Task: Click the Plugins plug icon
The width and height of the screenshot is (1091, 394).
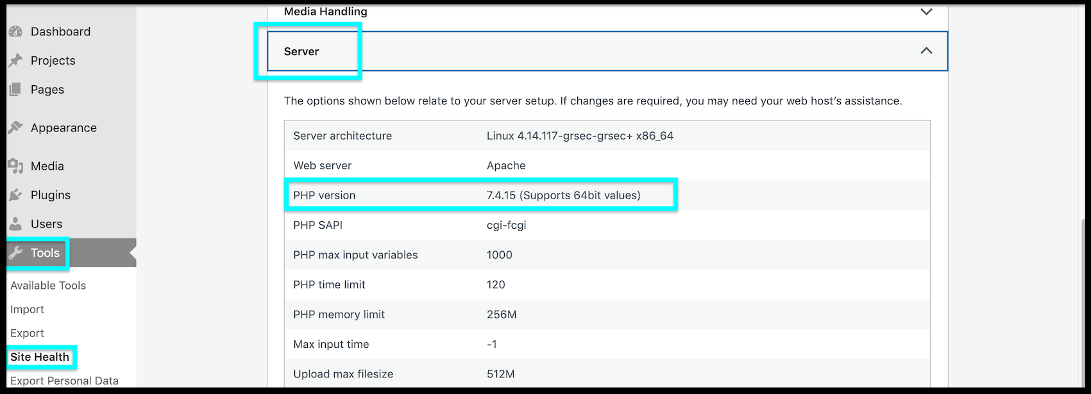Action: click(x=15, y=195)
